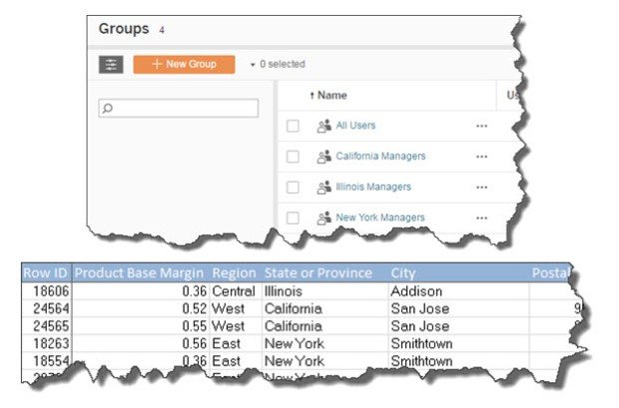Click the Illinois Managers group icon
This screenshot has height=408, width=619.
coord(323,187)
